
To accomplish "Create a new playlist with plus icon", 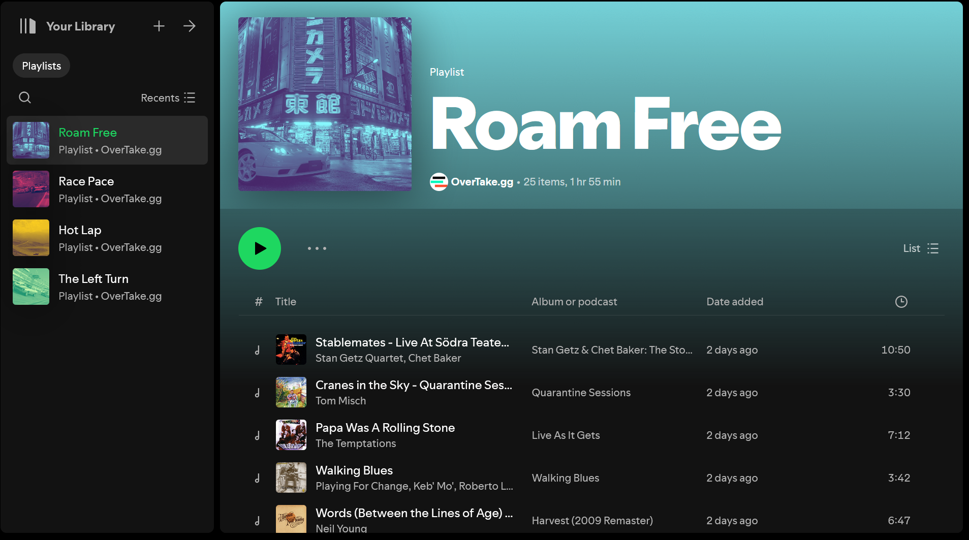I will [x=159, y=26].
